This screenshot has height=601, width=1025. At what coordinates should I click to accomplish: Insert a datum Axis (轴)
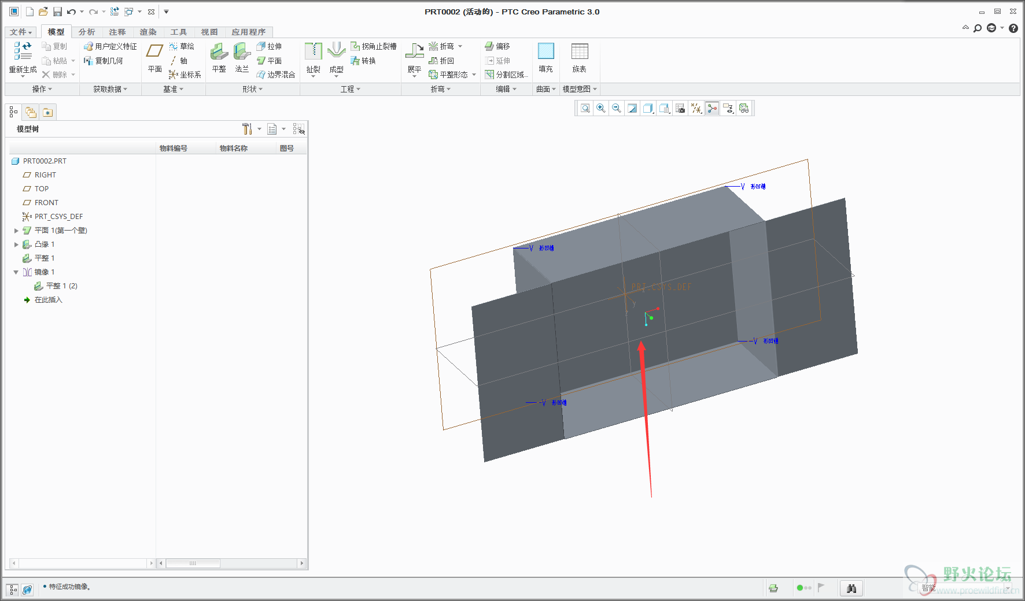[x=178, y=61]
